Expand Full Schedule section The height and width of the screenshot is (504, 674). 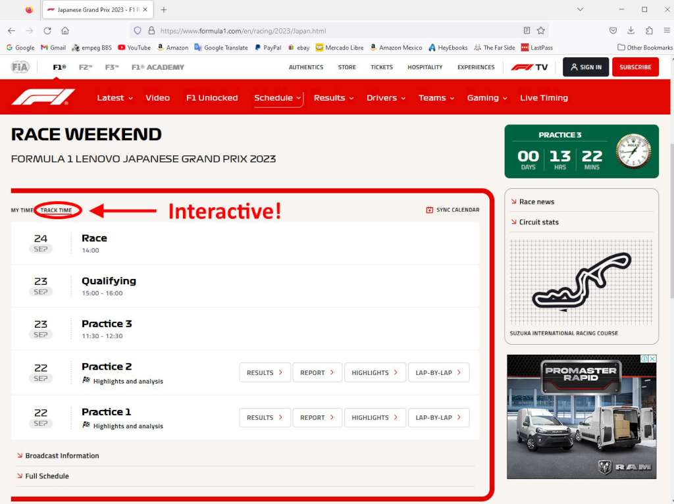[43, 476]
